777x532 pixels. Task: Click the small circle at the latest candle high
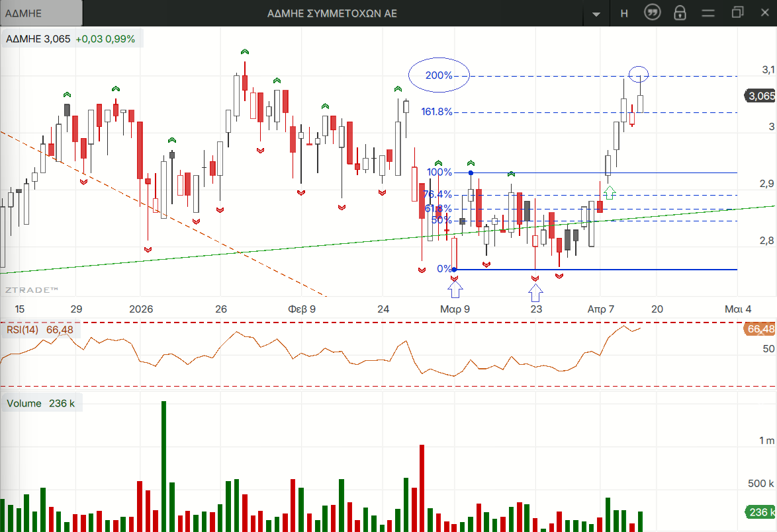coord(638,75)
